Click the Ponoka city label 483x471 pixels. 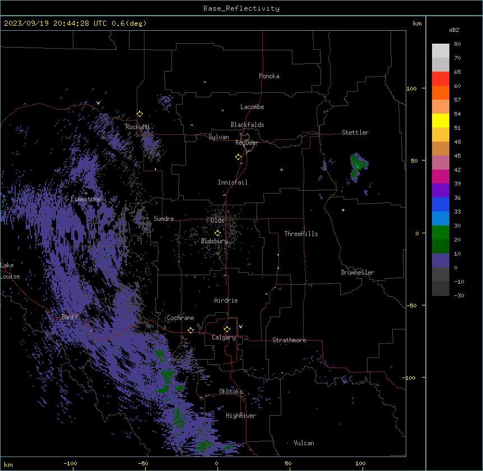tap(269, 76)
